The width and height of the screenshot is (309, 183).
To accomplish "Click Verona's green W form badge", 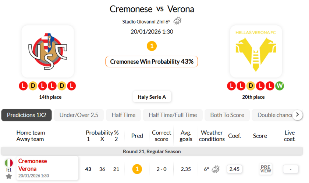I will [x=280, y=86].
